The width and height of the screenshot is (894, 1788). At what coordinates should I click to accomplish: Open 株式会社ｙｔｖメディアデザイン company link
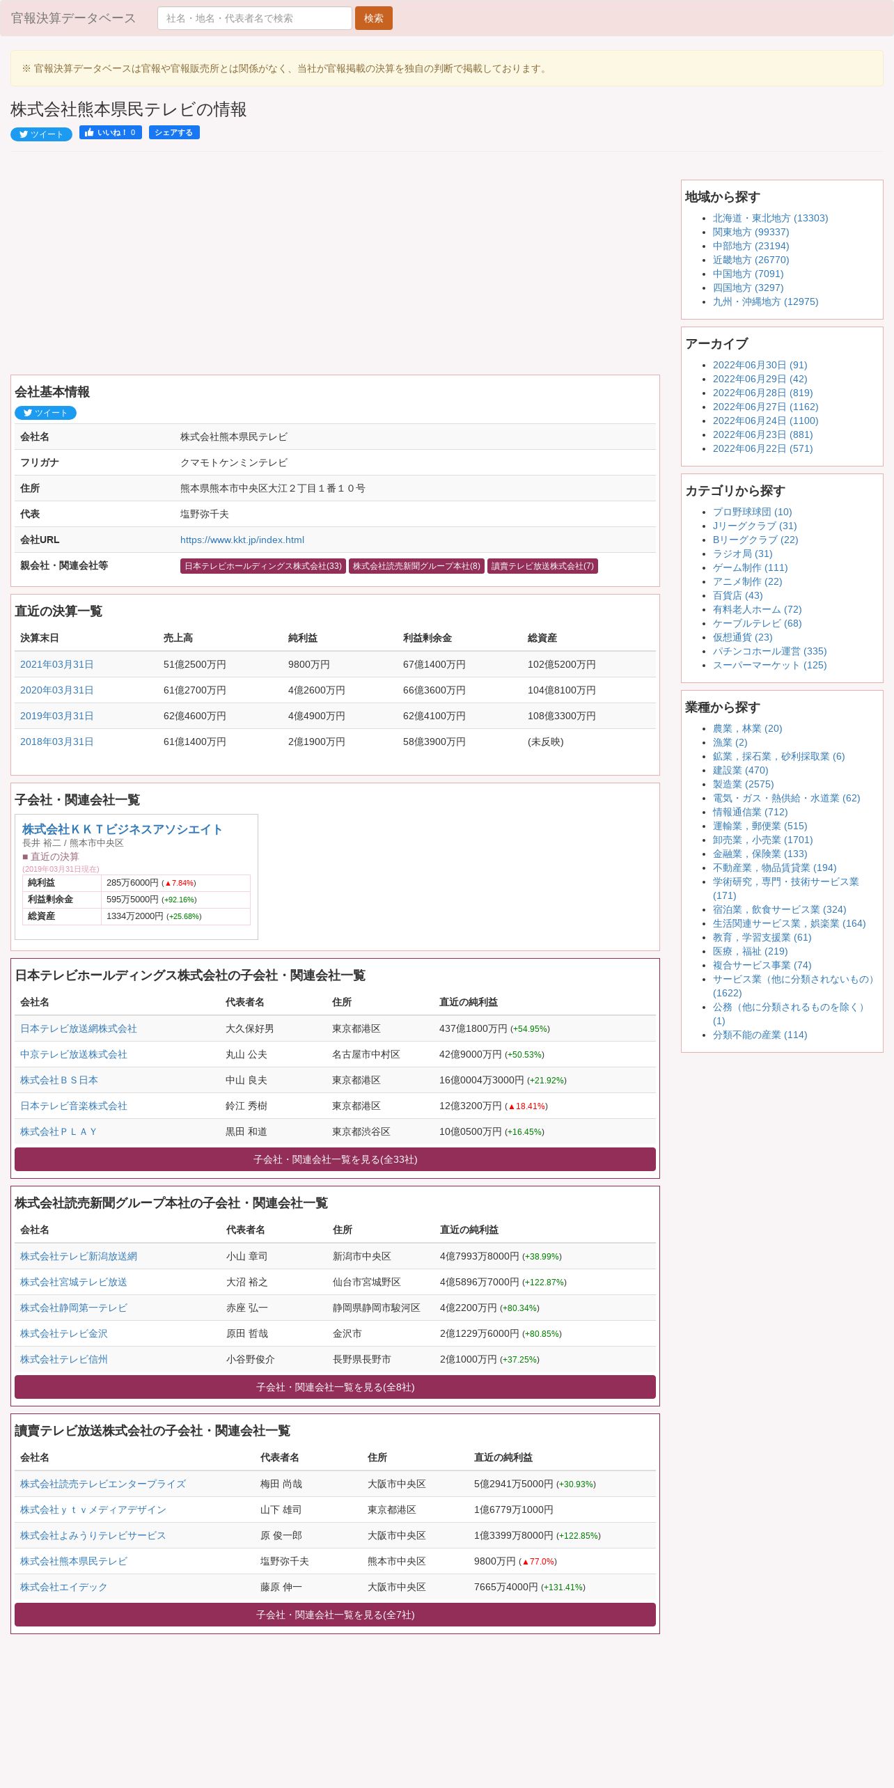pos(93,1509)
